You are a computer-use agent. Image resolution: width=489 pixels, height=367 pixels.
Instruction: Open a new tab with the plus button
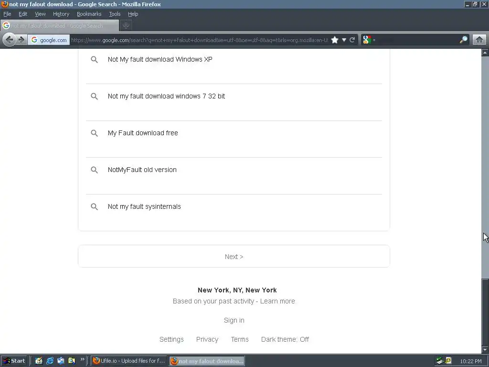click(x=126, y=26)
